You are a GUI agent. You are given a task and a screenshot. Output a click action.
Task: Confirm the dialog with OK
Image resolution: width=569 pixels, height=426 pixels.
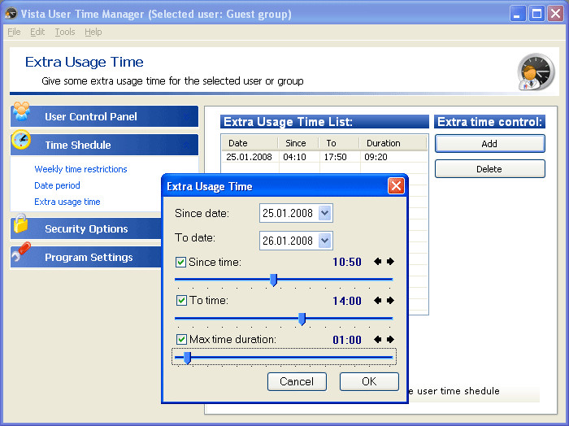point(369,381)
